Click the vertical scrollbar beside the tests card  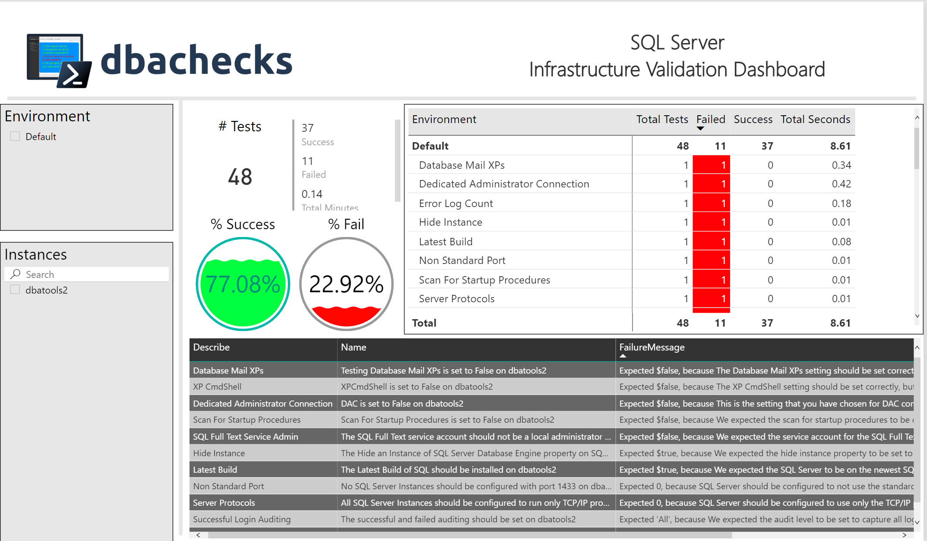click(397, 161)
